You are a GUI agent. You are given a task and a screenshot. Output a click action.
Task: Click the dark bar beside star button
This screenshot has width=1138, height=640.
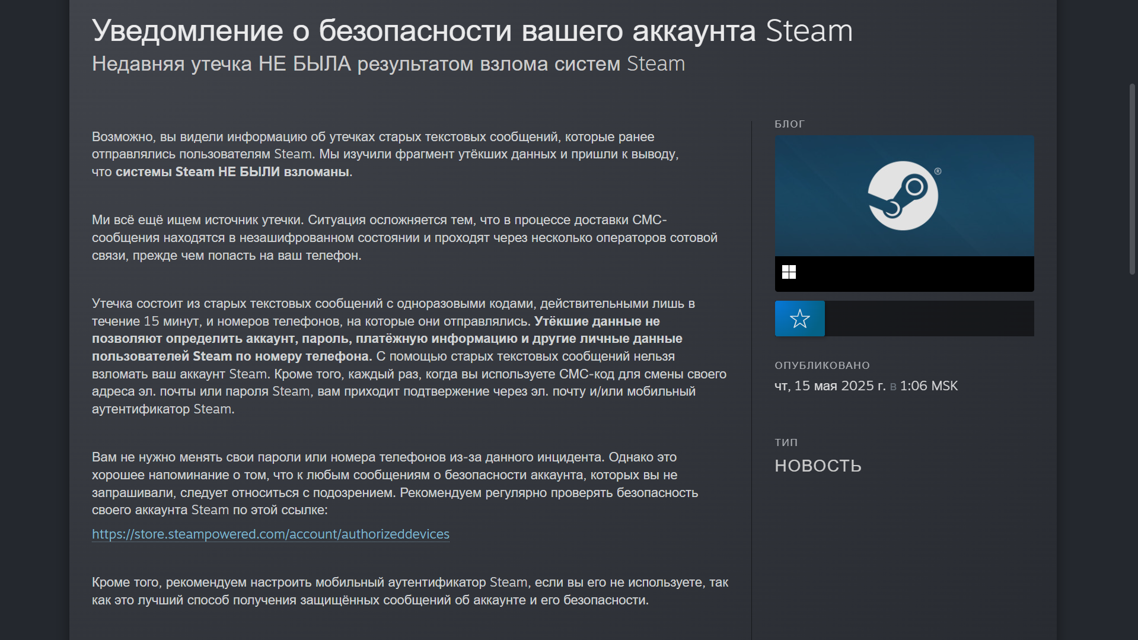pyautogui.click(x=929, y=319)
